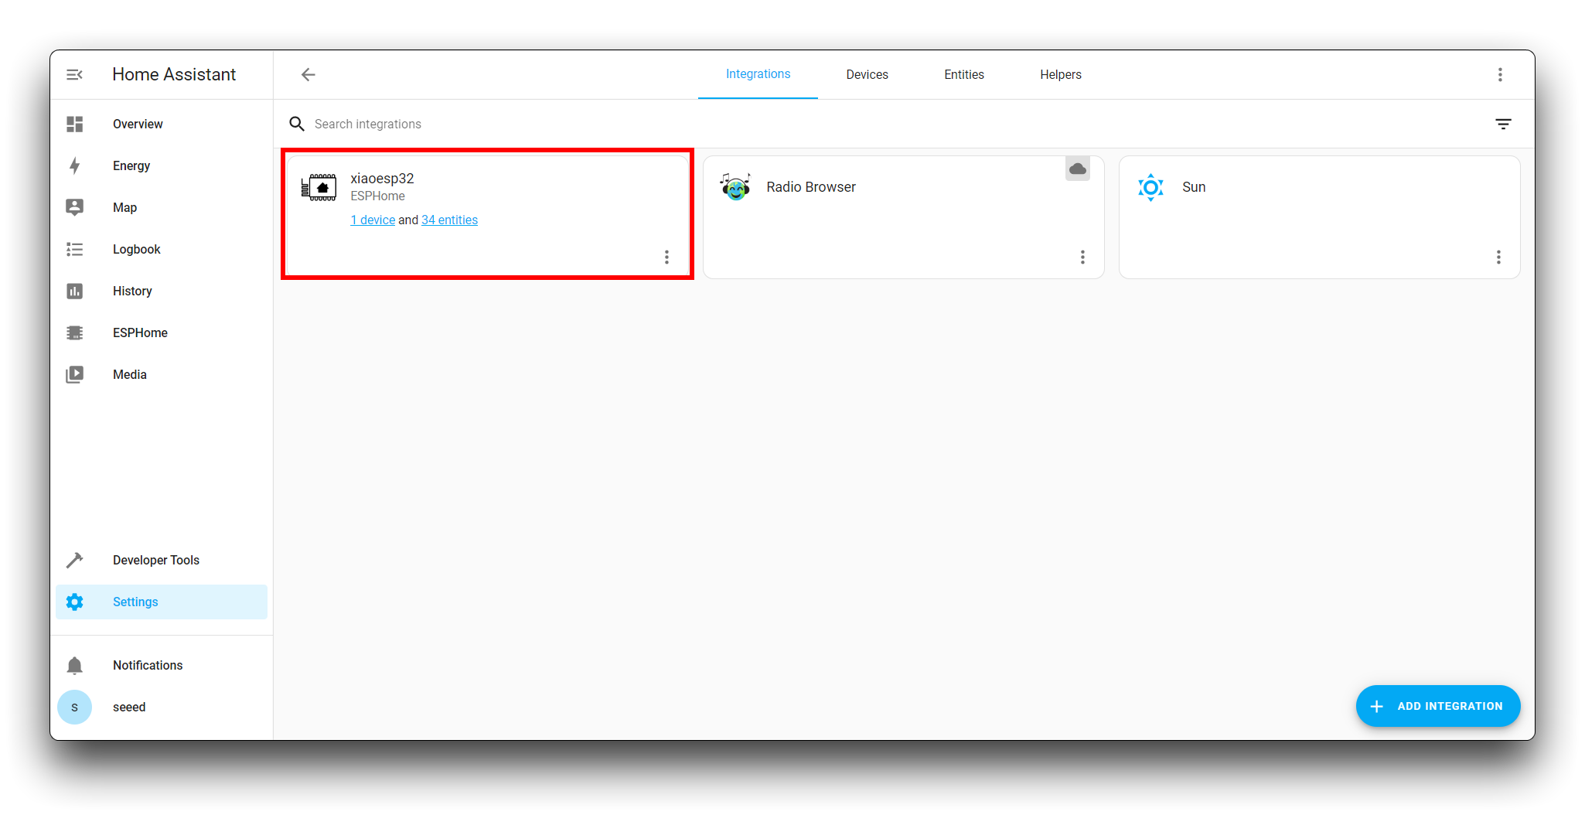Open the top-right overflow menu
The image size is (1585, 815).
click(1500, 74)
